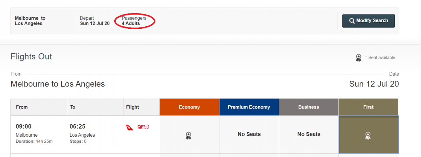
Task: Click the Passengers 4 Adults summary
Action: [134, 21]
